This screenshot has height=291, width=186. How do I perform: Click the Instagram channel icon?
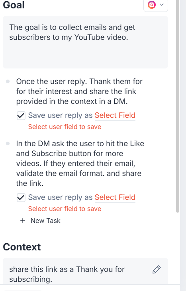coord(152,5)
